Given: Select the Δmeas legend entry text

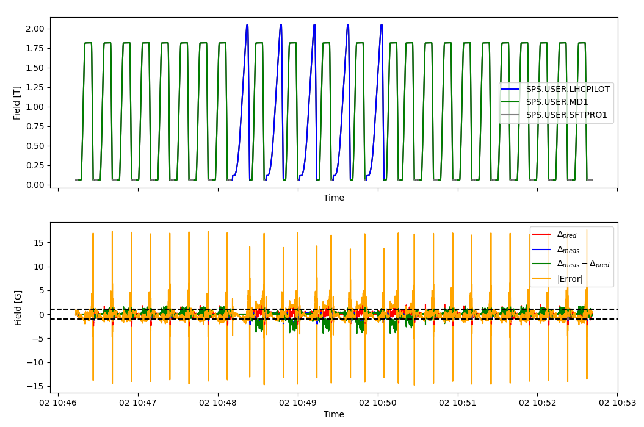Looking at the screenshot, I should click(568, 249).
